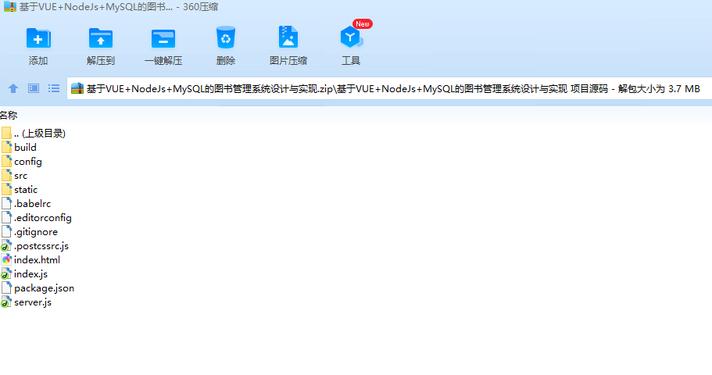Select the .. (上级目录) parent folder

tap(40, 133)
